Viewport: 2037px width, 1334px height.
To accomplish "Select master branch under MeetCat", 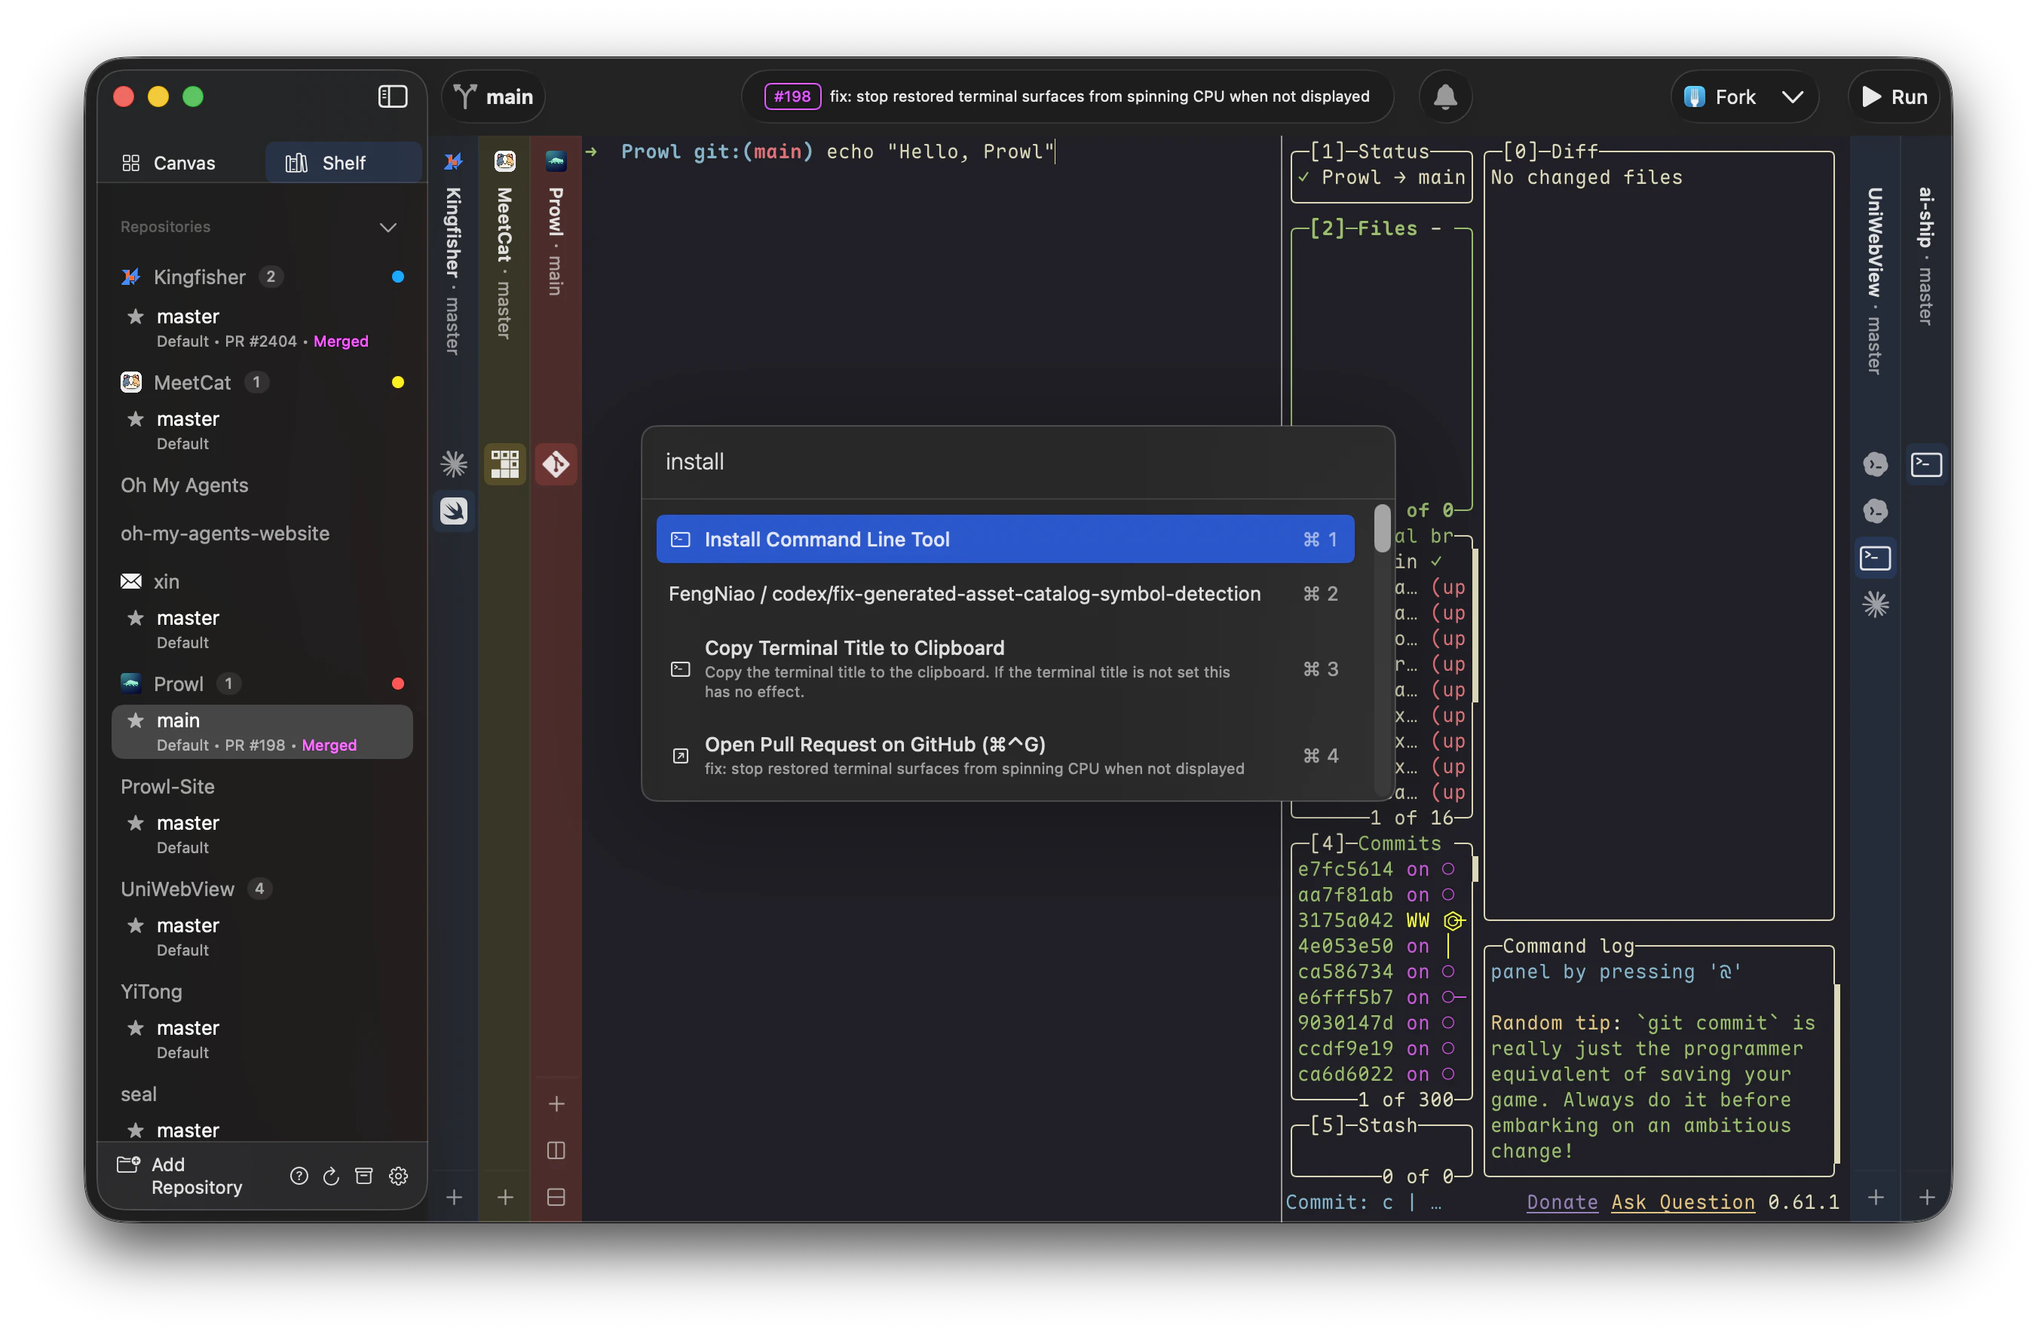I will coord(261,430).
